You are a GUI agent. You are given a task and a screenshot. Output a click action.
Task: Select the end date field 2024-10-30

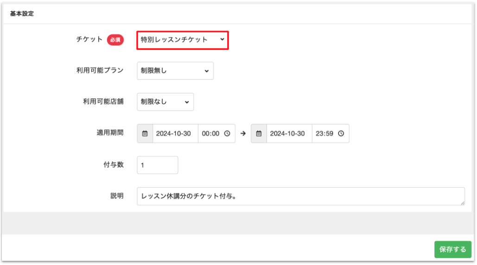click(289, 133)
